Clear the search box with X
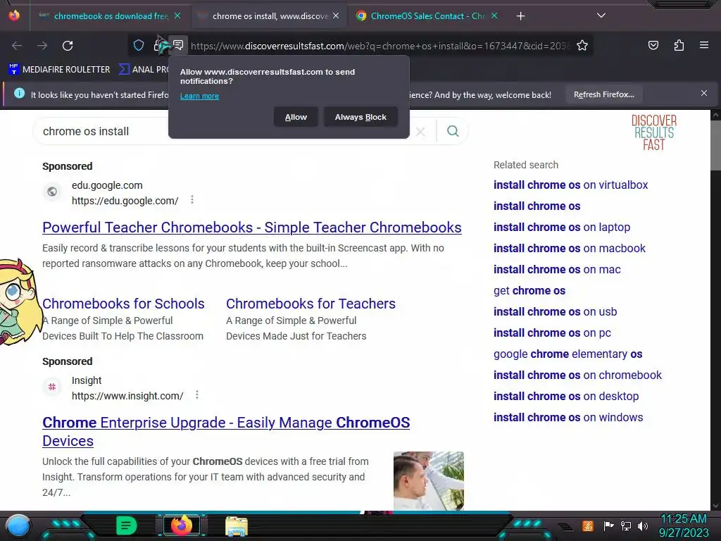 tap(420, 132)
